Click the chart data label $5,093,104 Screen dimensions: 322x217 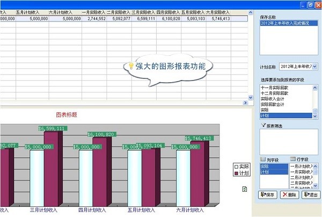150,146
